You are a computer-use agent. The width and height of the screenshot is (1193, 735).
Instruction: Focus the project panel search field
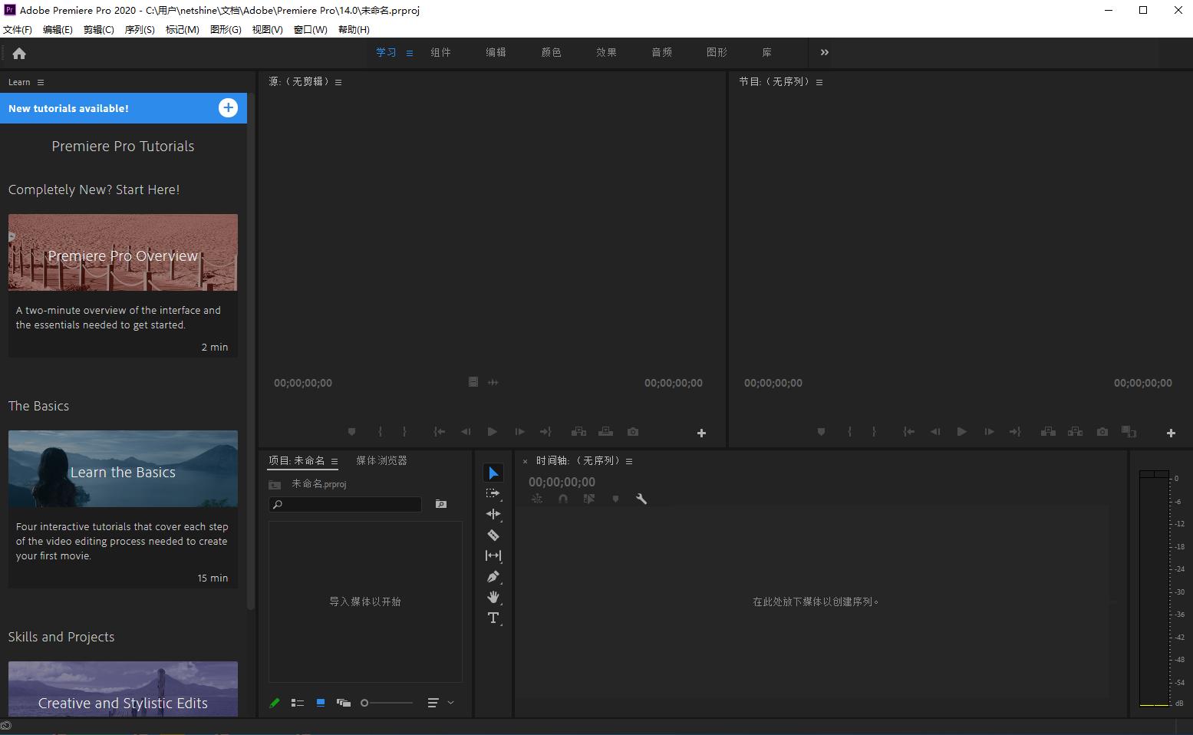click(345, 504)
